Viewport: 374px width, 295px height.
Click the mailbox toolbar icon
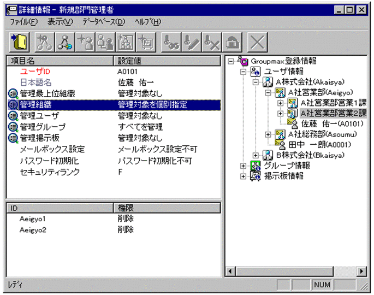point(232,42)
